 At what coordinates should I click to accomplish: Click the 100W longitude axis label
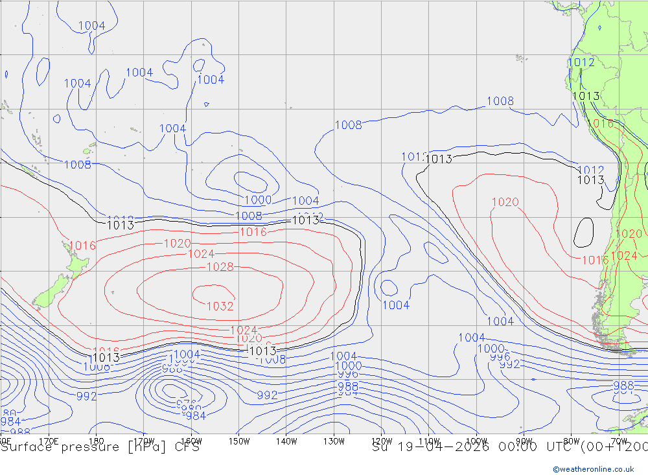(x=476, y=441)
